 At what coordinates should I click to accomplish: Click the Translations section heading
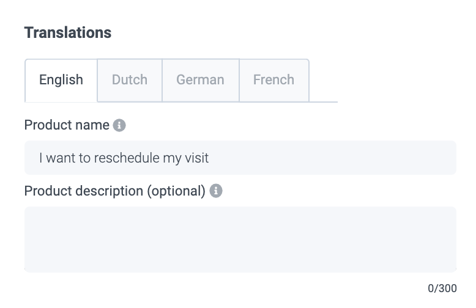tap(68, 33)
